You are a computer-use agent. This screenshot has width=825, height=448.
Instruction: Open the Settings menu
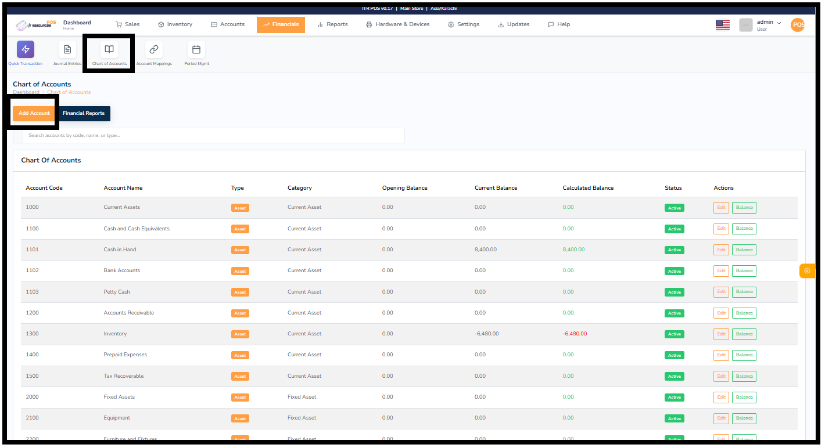click(x=464, y=24)
